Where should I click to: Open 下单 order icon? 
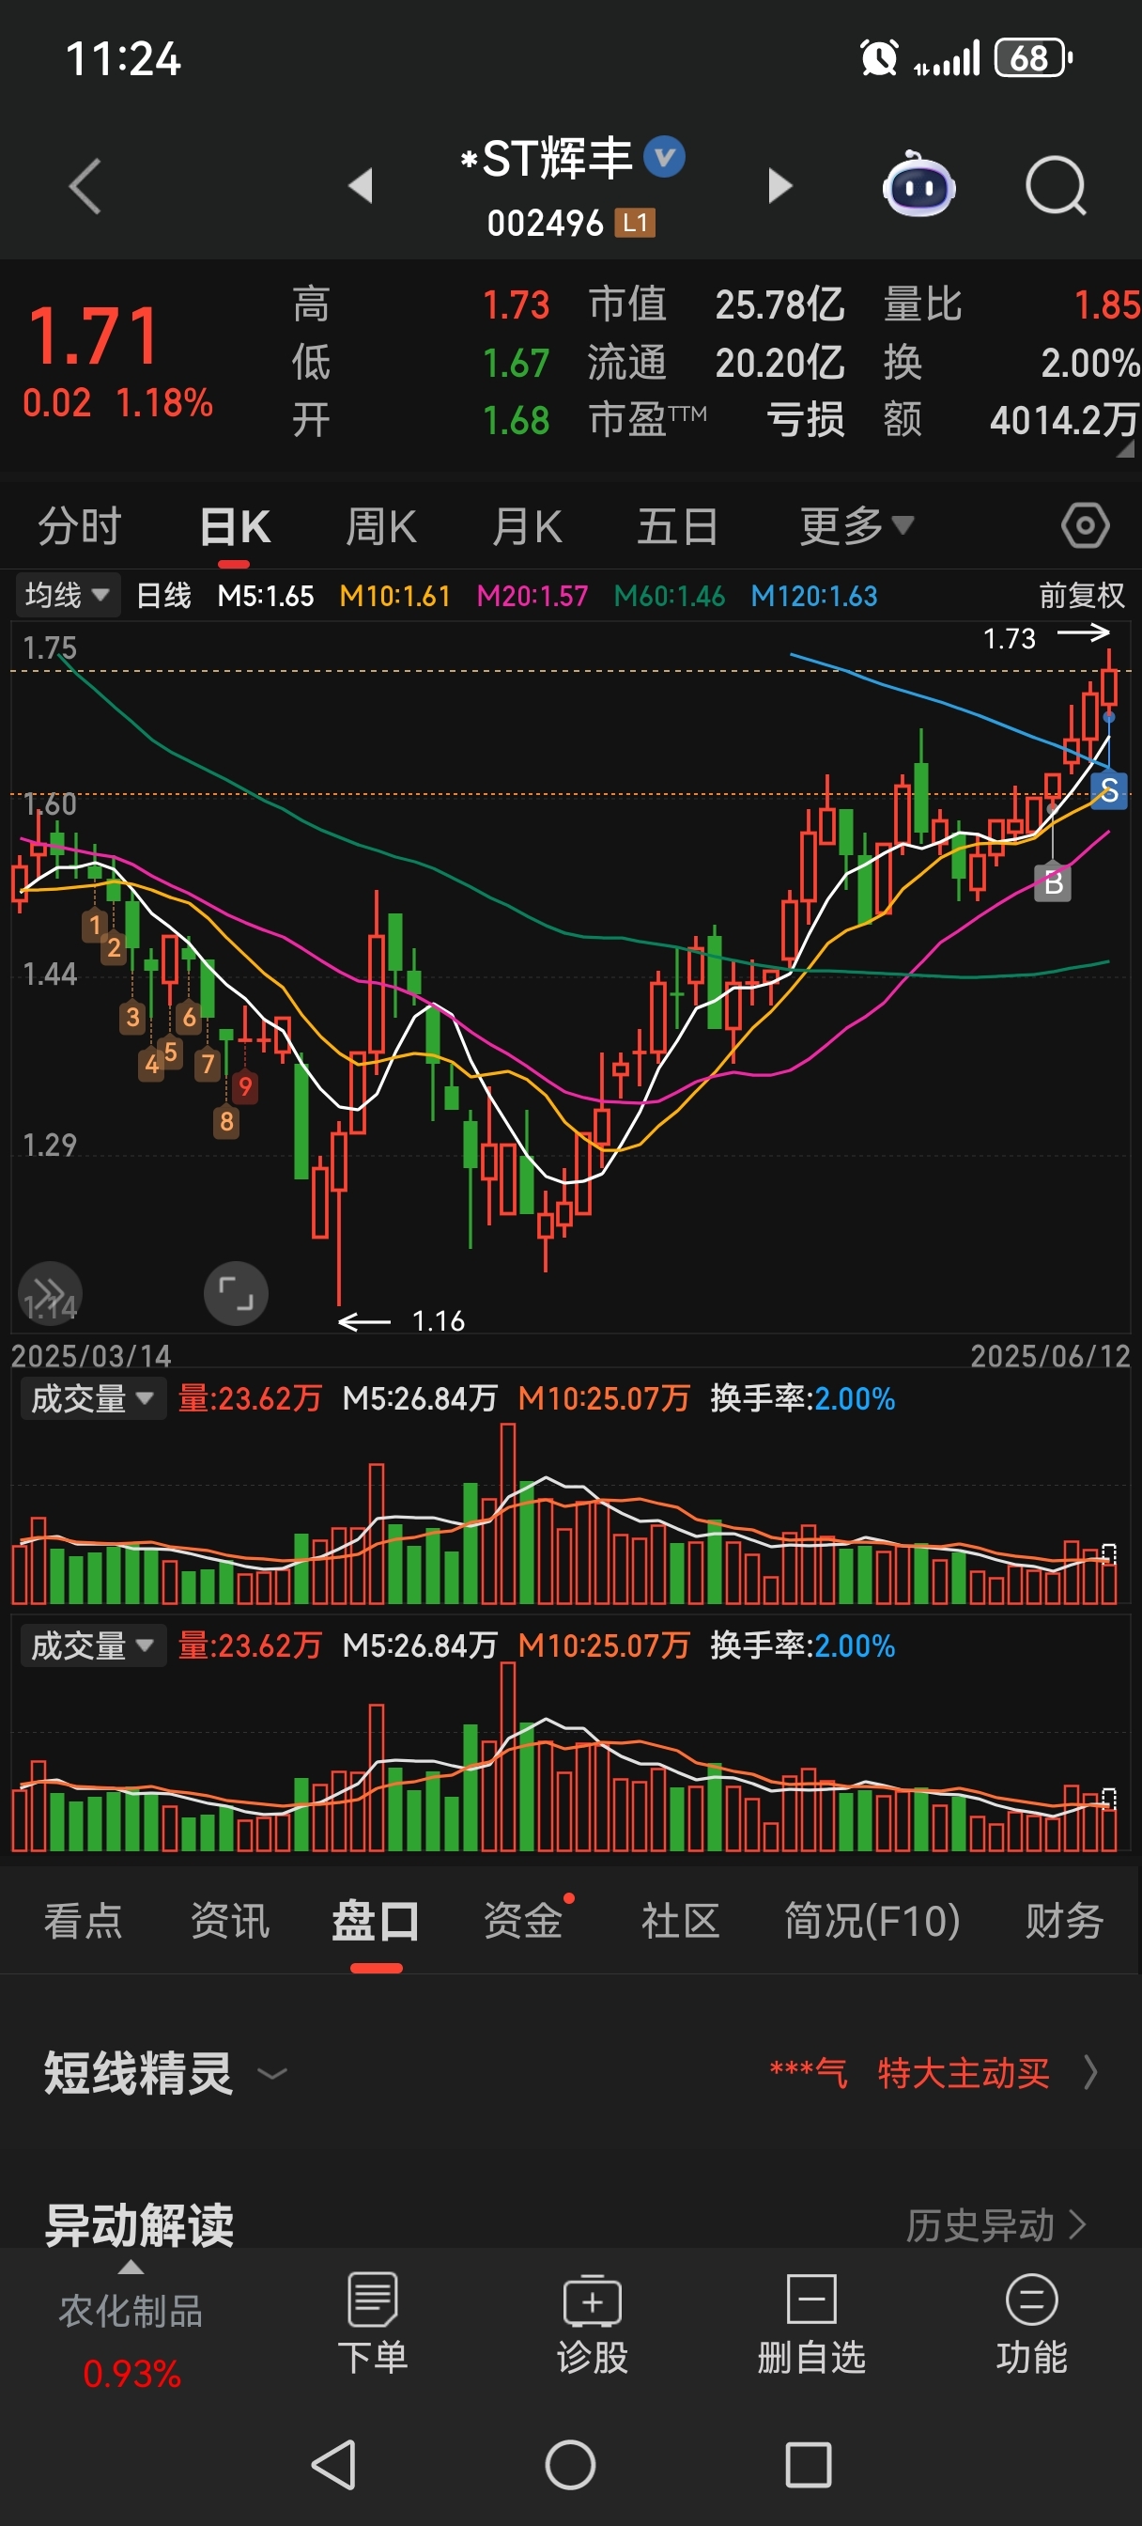pos(373,2323)
